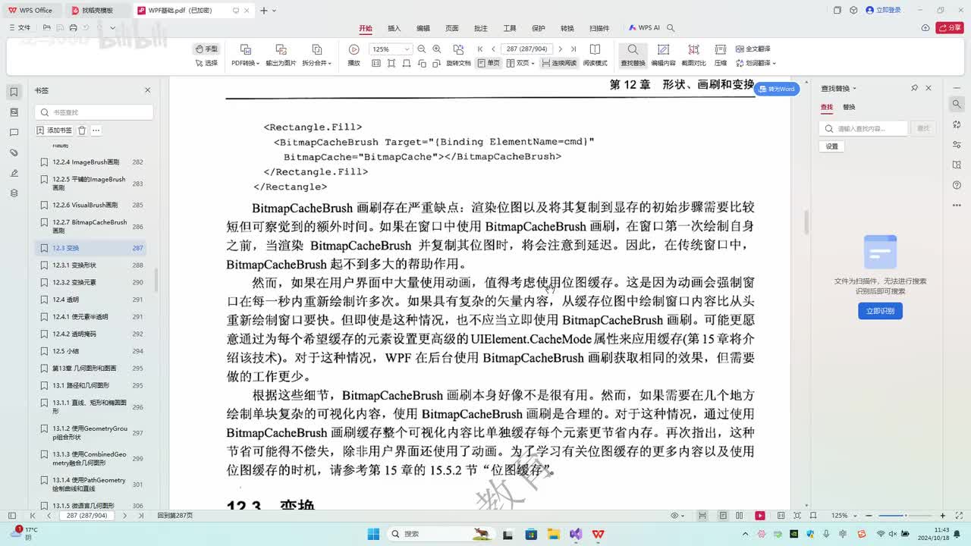This screenshot has height=546, width=971.
Task: Open Visual Studio from the taskbar
Action: 576,534
